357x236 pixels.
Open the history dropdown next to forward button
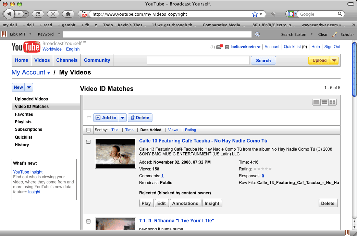pyautogui.click(x=26, y=14)
